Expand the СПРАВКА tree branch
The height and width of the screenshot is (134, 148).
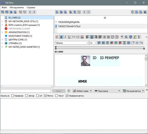click(x=2, y=43)
